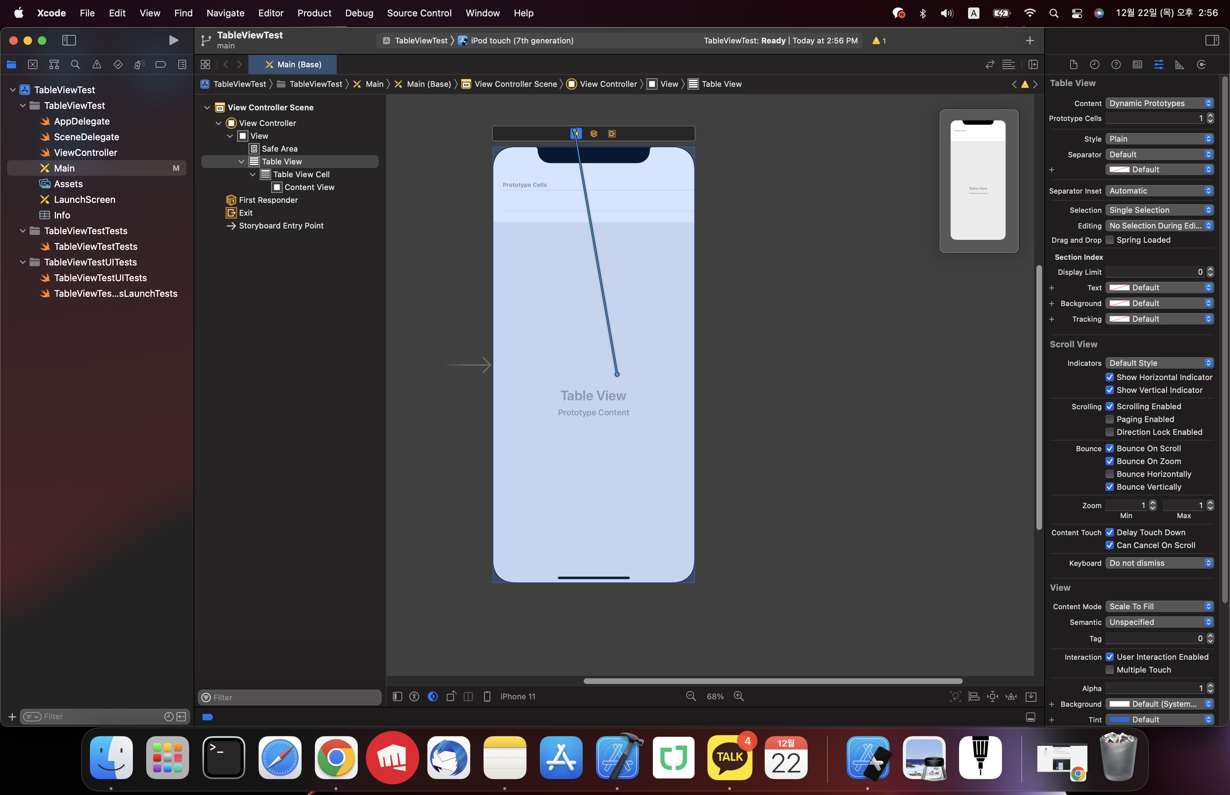This screenshot has width=1230, height=795.
Task: Open the Style Plain dropdown
Action: coord(1159,139)
